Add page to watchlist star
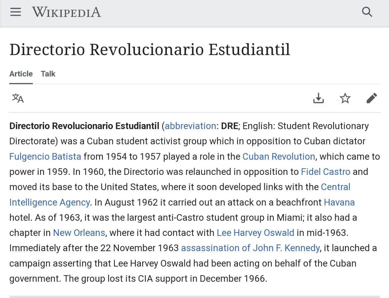Image resolution: width=389 pixels, height=298 pixels. 345,98
